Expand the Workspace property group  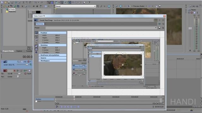(x=39, y=61)
